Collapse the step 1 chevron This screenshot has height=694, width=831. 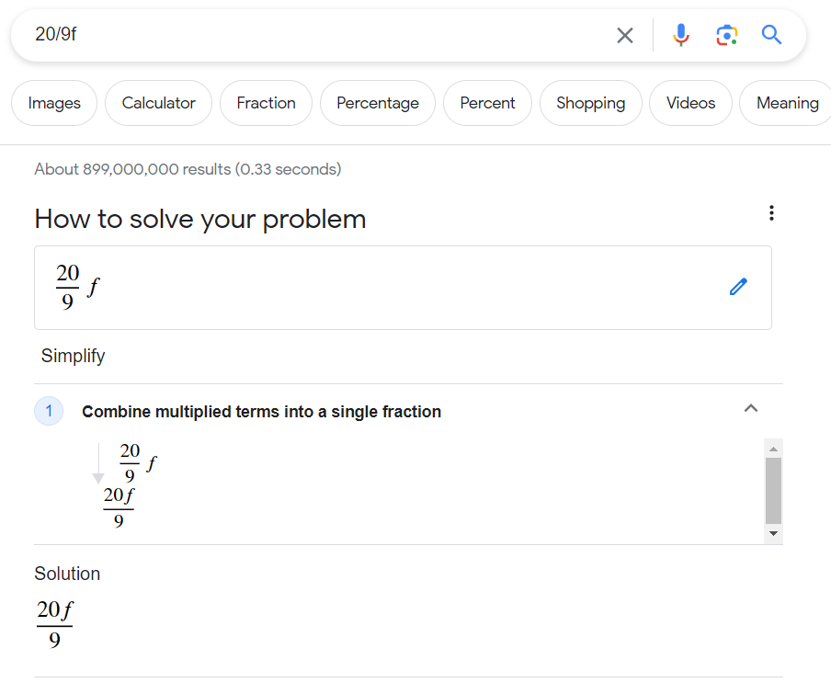coord(750,408)
